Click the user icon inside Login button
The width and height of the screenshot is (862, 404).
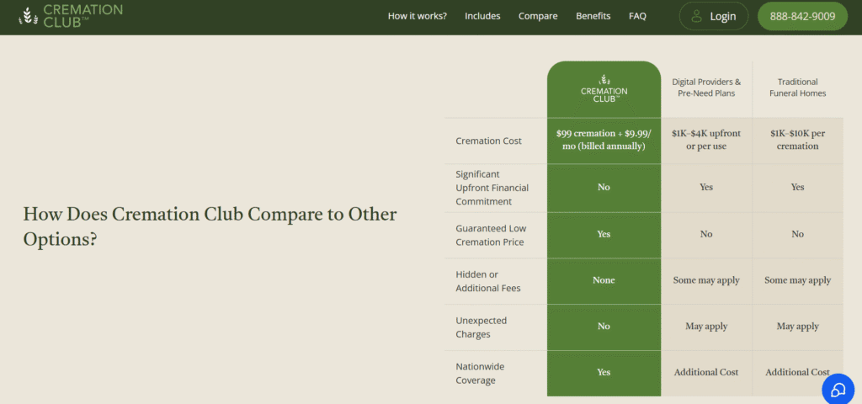point(696,16)
